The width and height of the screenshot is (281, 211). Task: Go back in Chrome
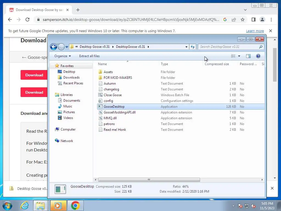point(10,20)
